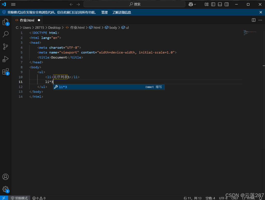Image resolution: width=265 pixels, height=200 pixels.
Task: Open the Accounts icon in activity bar
Action: 5,177
